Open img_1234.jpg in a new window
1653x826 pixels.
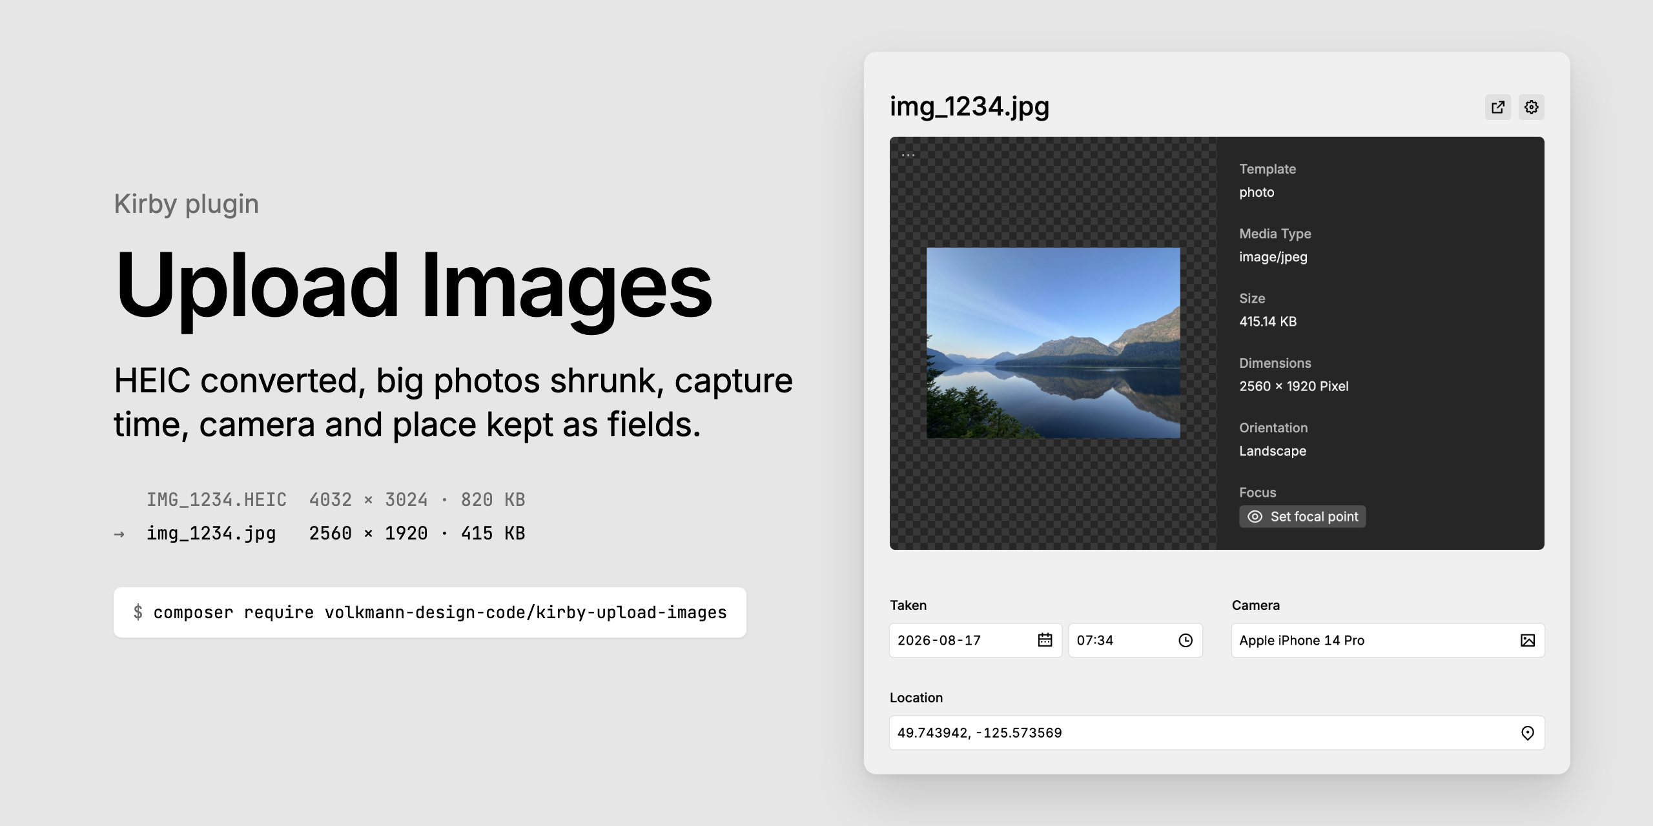click(1497, 107)
